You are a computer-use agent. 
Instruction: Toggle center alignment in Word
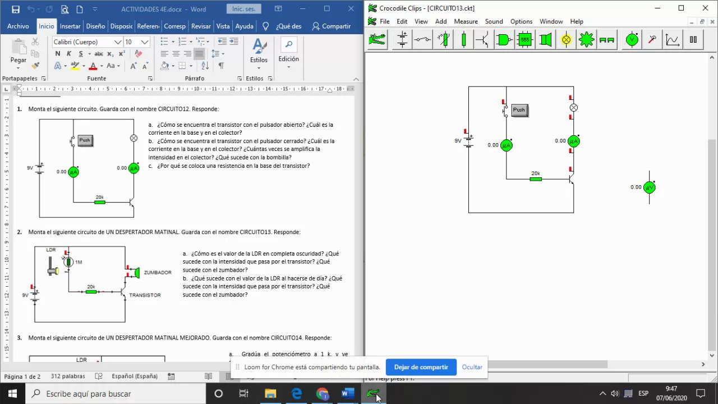pyautogui.click(x=176, y=54)
